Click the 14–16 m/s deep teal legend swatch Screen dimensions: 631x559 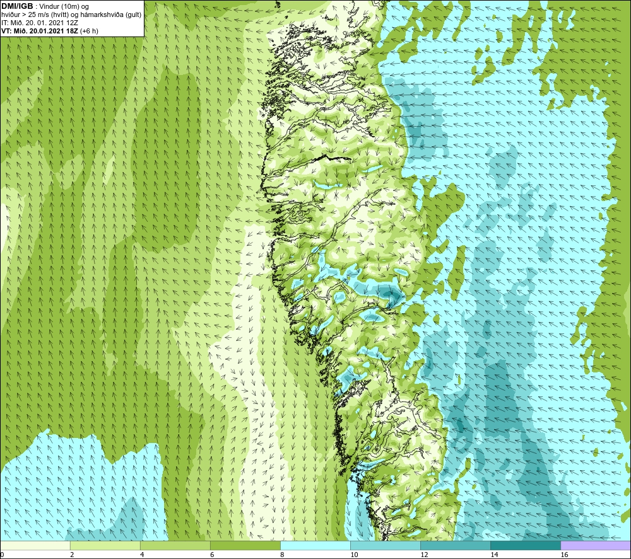tap(526, 545)
